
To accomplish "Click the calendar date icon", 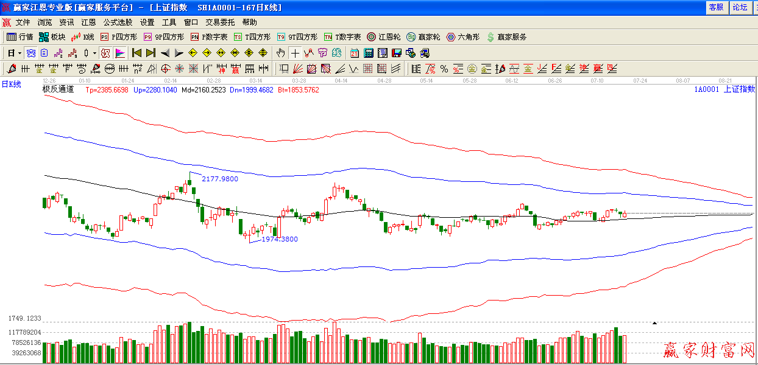I will click(x=355, y=53).
